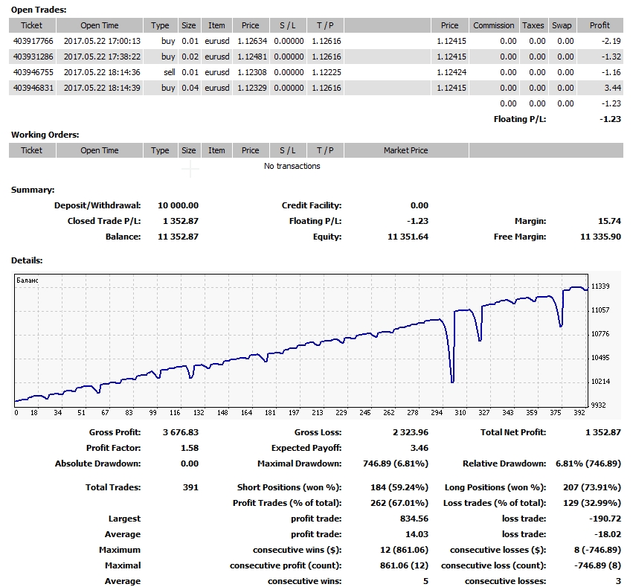Click open time 2017.05.22 17:00:13
633x587 pixels.
coord(100,41)
